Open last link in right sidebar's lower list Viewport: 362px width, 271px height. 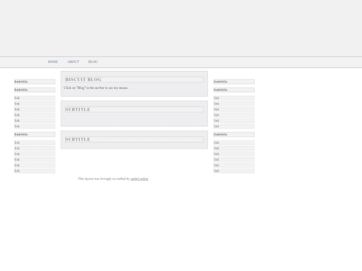(234, 171)
